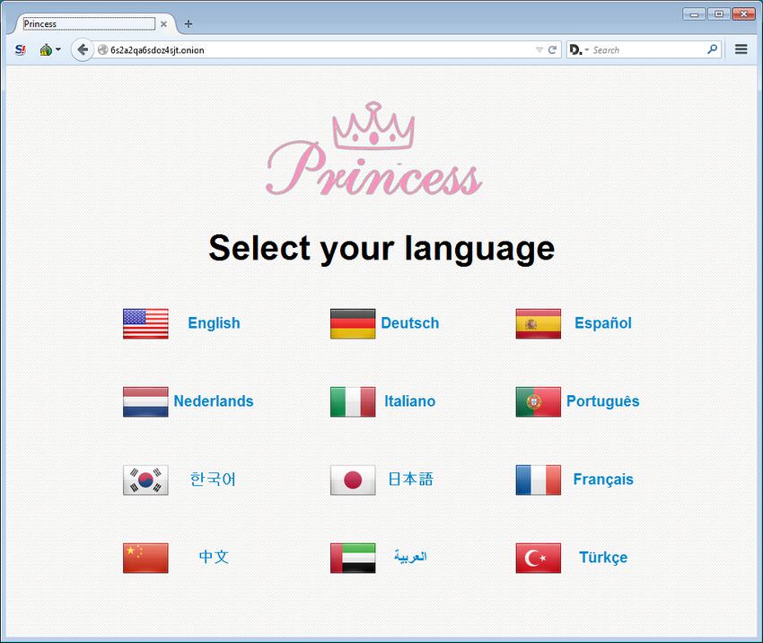Choose Español as the language
Viewport: 763px width, 643px height.
602,323
